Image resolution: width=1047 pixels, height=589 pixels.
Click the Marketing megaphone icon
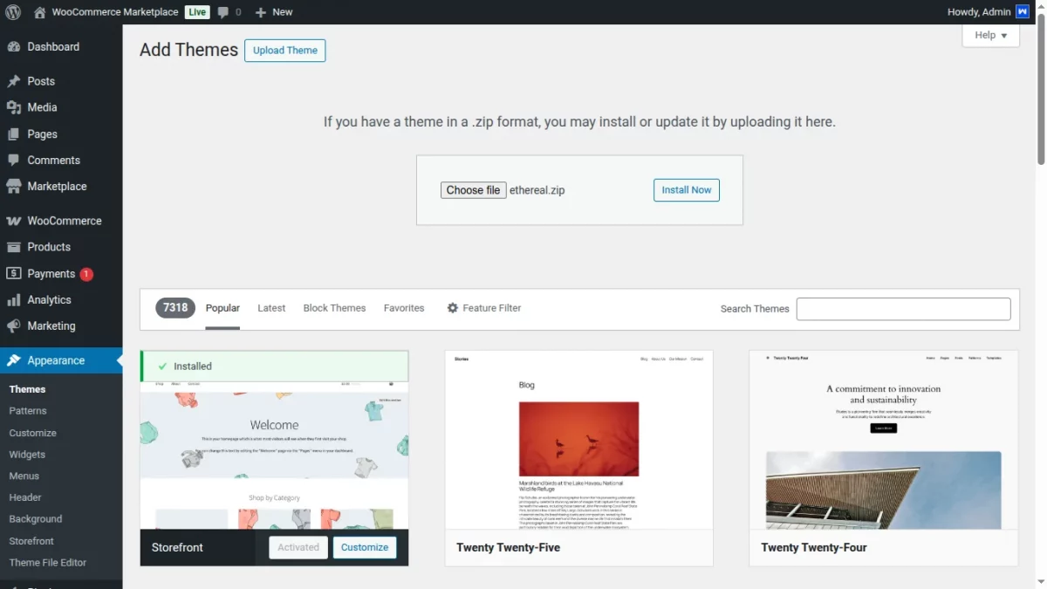pos(13,326)
